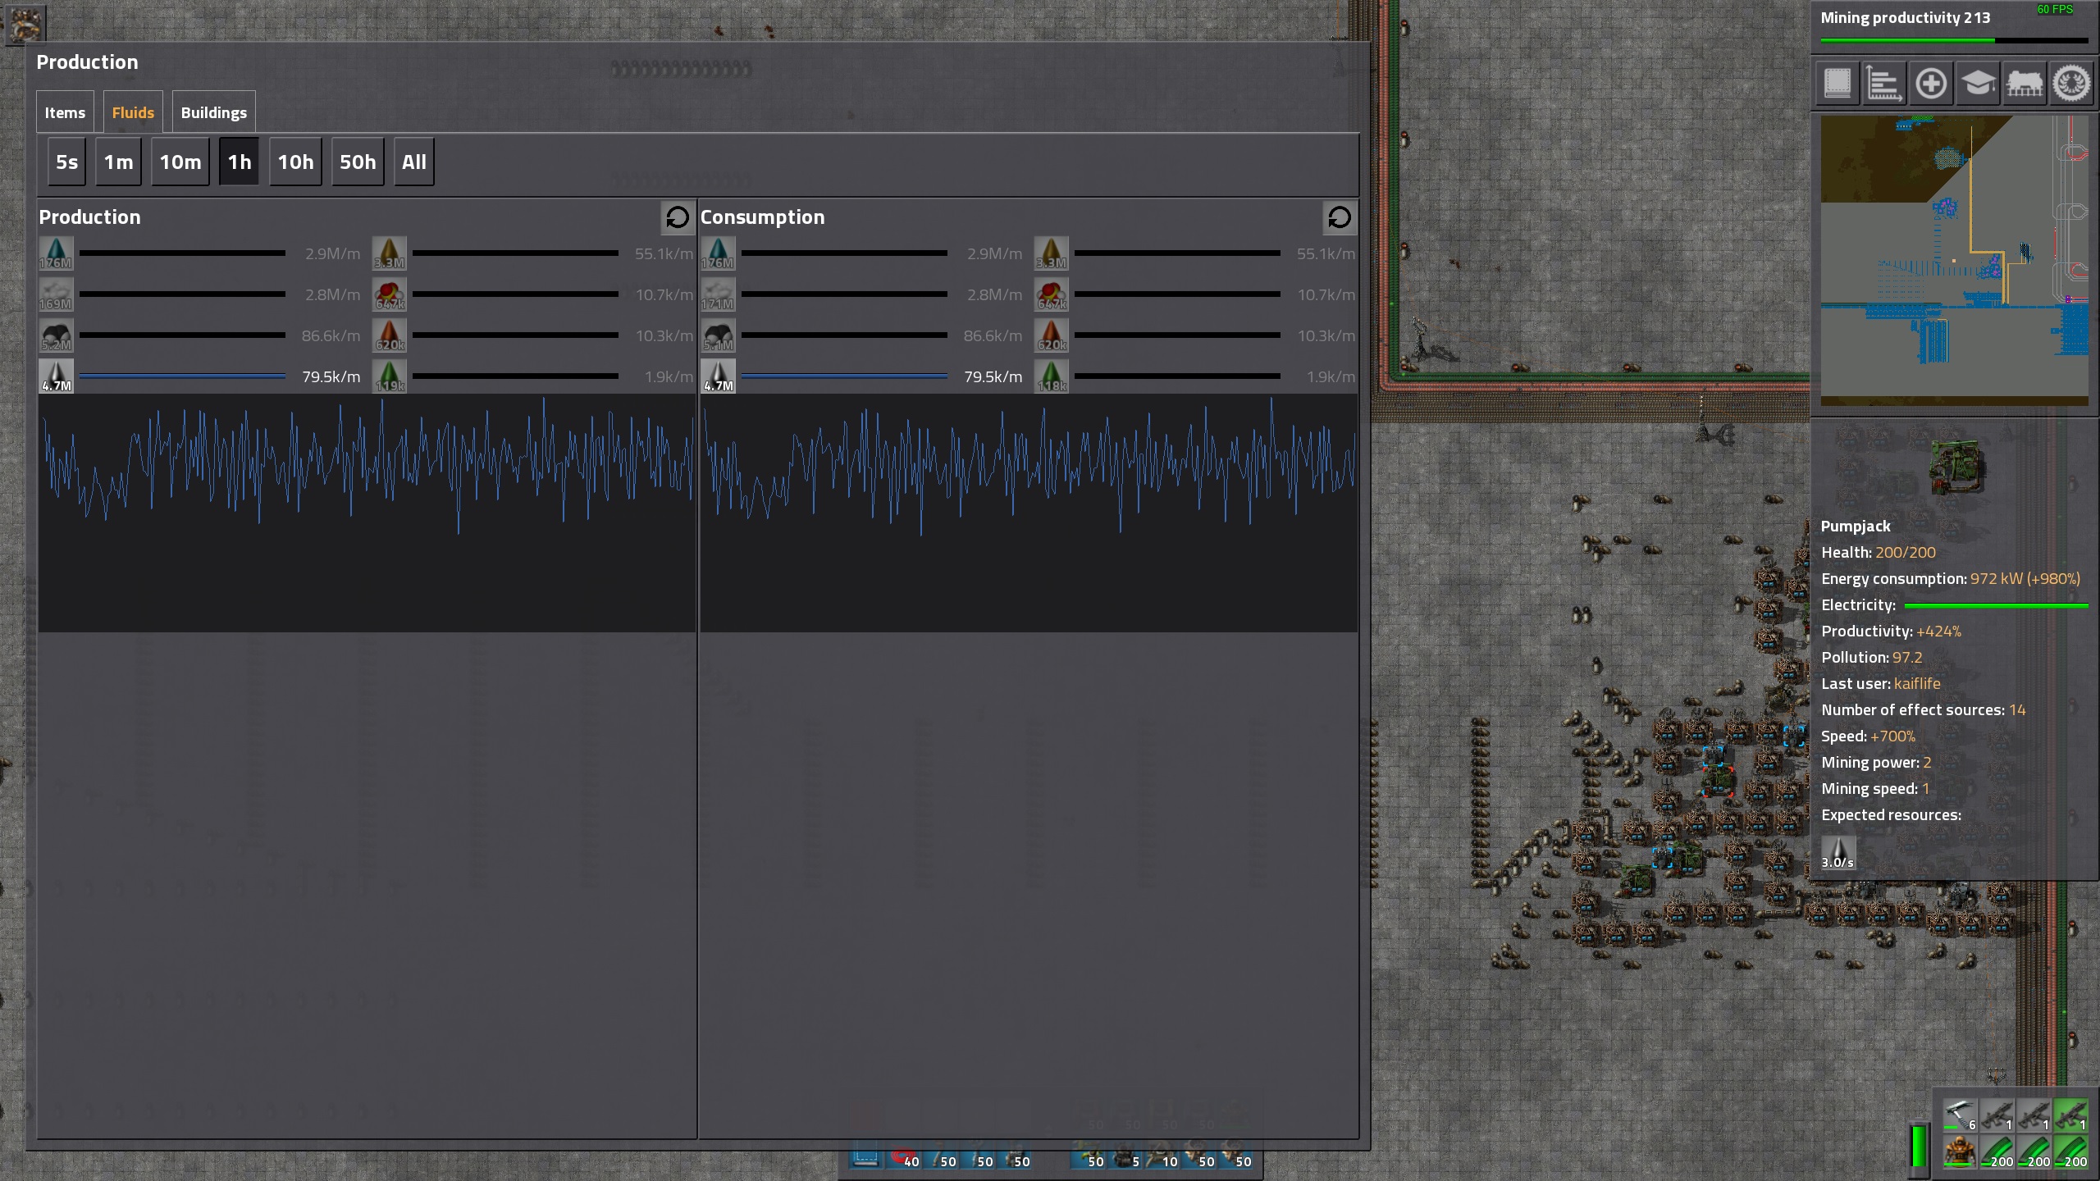Click the pumpjack Electricity bar
The image size is (2100, 1181).
click(x=1996, y=606)
